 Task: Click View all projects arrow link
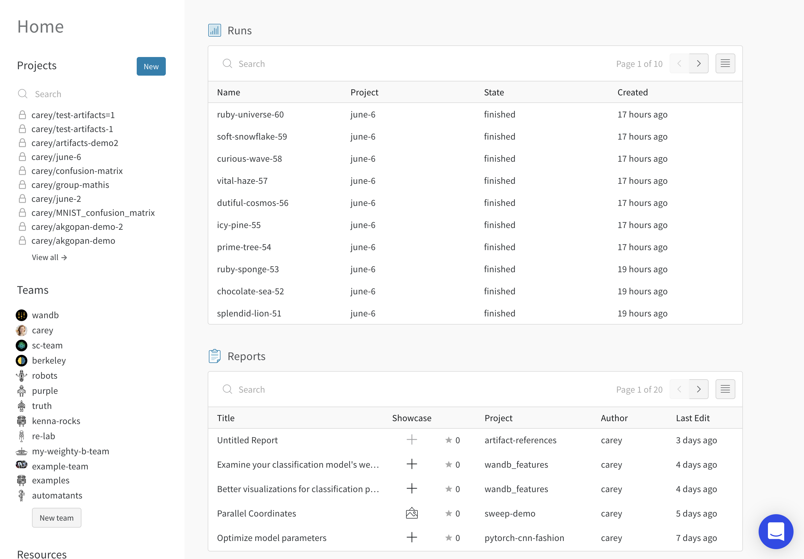click(x=49, y=257)
